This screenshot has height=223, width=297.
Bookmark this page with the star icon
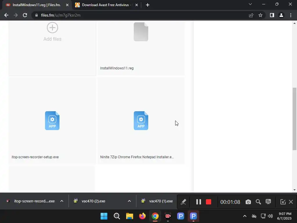260,15
